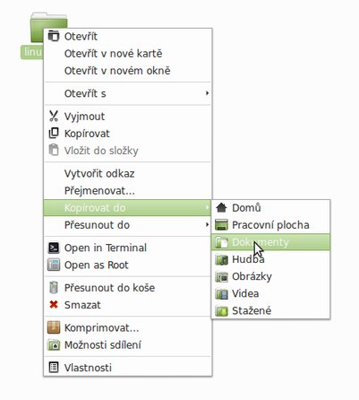Click the Vlastnosti properties icon

click(54, 368)
